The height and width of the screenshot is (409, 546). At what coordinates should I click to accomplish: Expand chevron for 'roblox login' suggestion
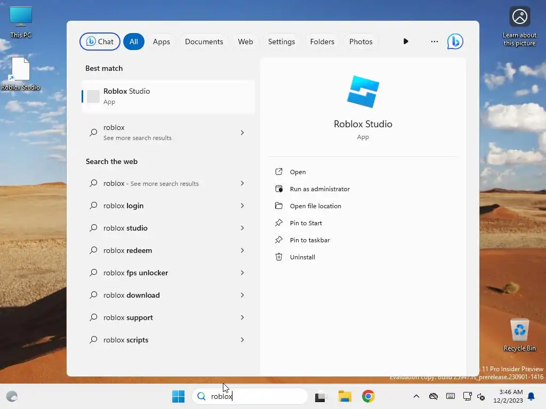pyautogui.click(x=243, y=206)
